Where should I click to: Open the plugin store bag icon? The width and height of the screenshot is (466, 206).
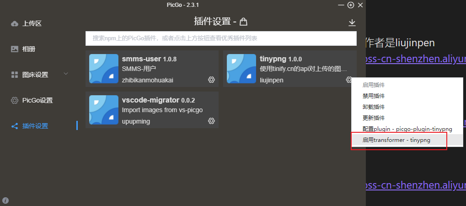(243, 22)
